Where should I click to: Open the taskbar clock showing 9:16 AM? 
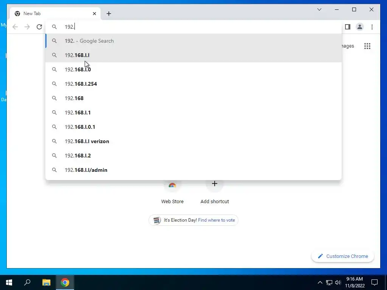354,282
